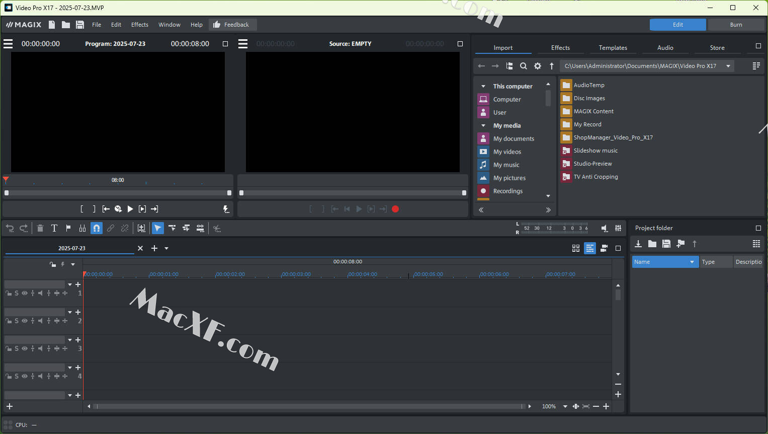Open the audio mixer icon beside level meter
768x434 pixels.
point(618,228)
